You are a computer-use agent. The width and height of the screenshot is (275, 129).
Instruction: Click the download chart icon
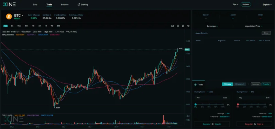188,26
